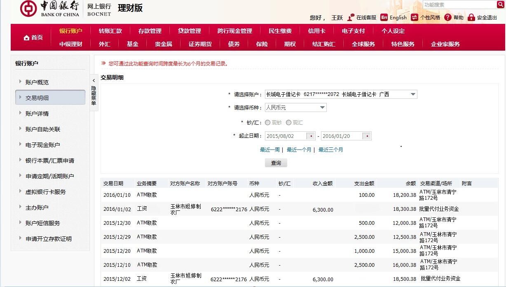Click the search magnifier icon

click(x=501, y=5)
